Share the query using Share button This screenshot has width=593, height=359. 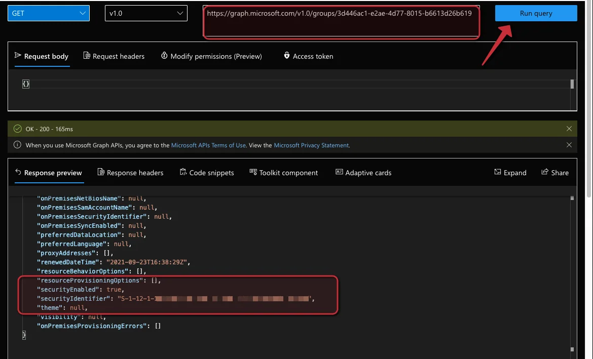(x=555, y=173)
